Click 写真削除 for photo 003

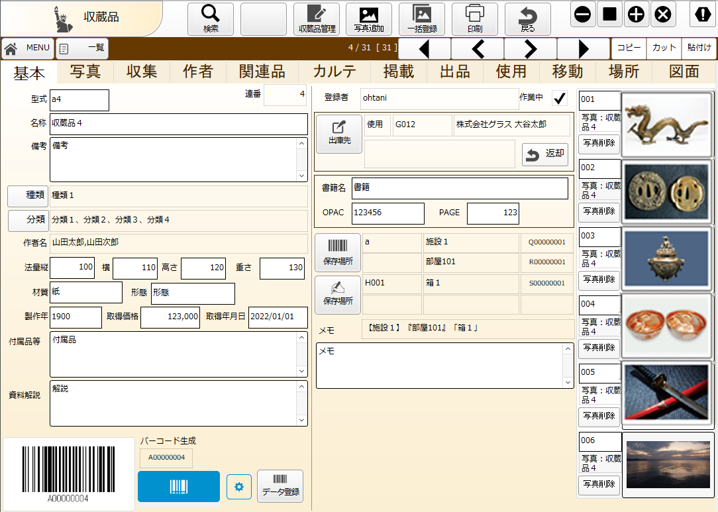pos(599,278)
